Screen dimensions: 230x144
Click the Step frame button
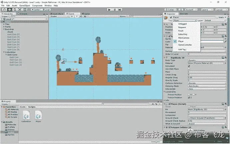tap(120, 10)
